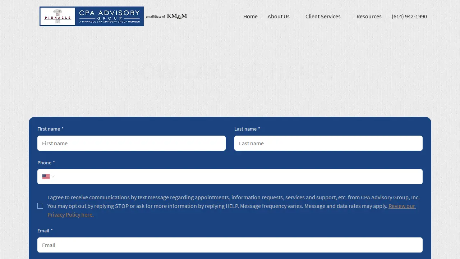Focus the First name input field
The image size is (460, 259).
click(x=132, y=143)
